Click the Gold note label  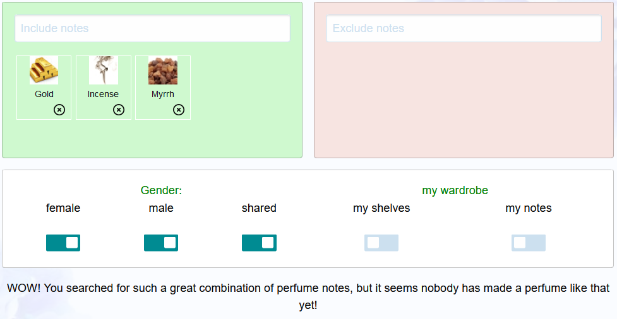pyautogui.click(x=44, y=94)
